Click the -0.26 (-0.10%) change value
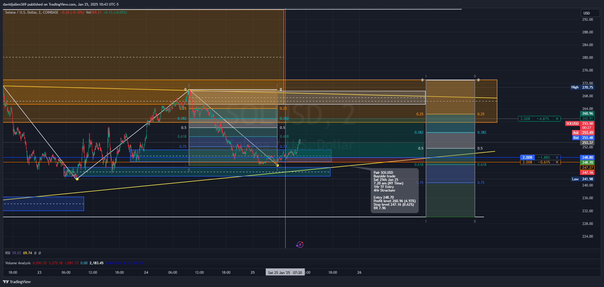Screen dimensions: 604x287 72,12
